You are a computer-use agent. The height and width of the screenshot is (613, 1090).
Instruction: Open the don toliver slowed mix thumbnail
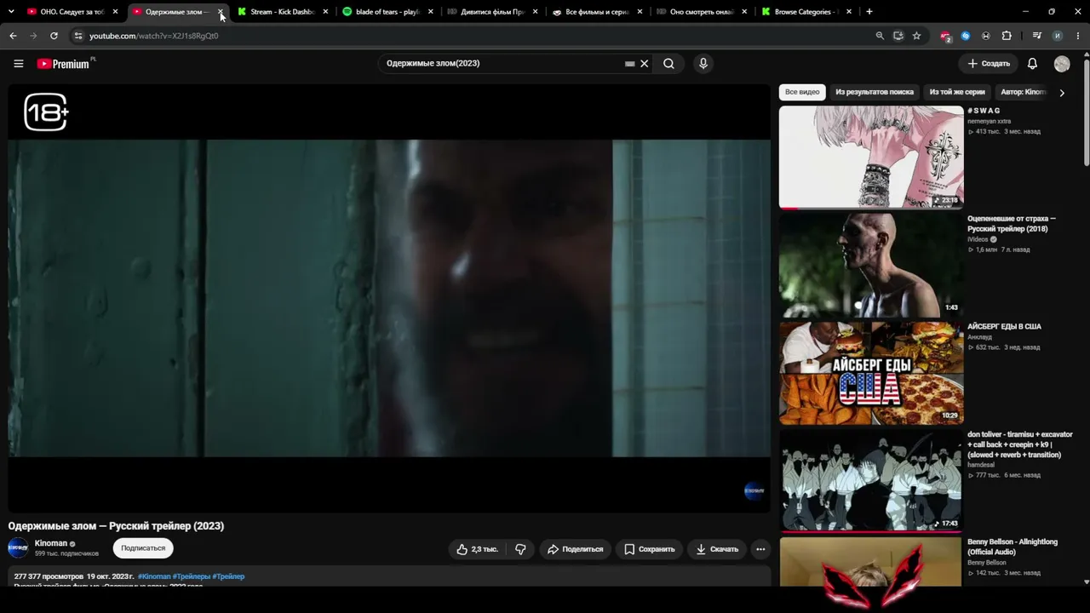(x=871, y=480)
